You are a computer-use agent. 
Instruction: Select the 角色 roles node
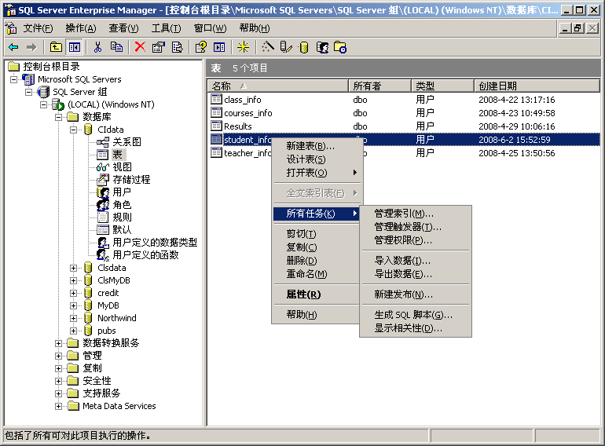122,205
